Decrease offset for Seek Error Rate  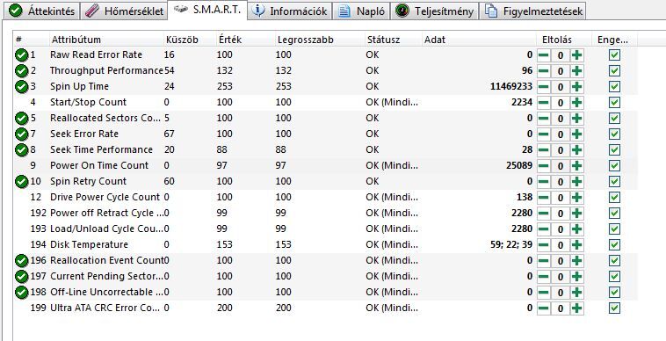[544, 134]
